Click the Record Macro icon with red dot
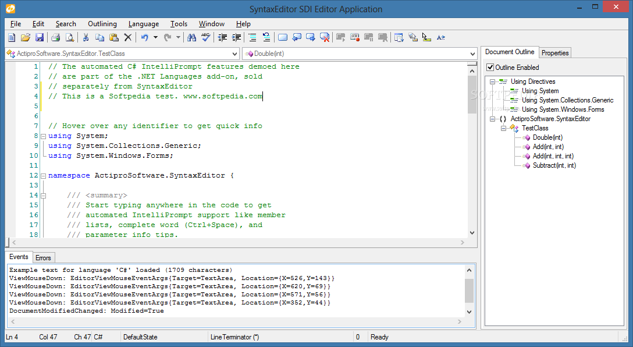The height and width of the screenshot is (347, 633). [355, 38]
